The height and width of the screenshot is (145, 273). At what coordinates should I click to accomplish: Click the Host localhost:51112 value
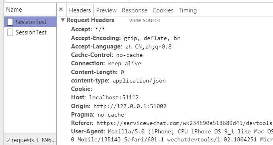[x=114, y=97]
